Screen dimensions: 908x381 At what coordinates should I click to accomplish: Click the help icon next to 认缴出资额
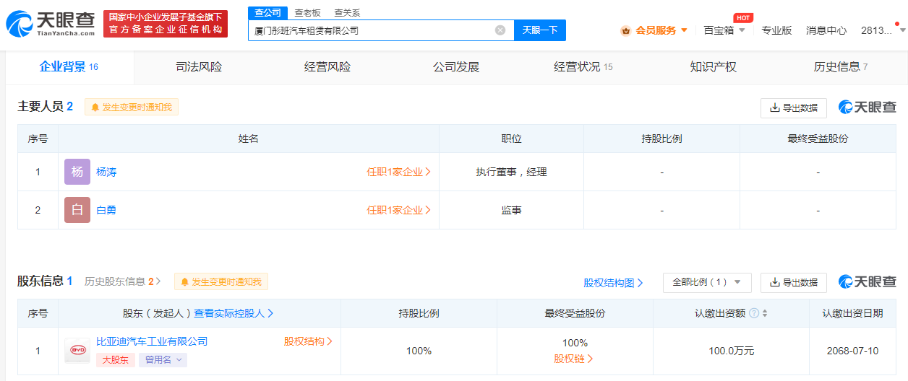click(x=754, y=313)
